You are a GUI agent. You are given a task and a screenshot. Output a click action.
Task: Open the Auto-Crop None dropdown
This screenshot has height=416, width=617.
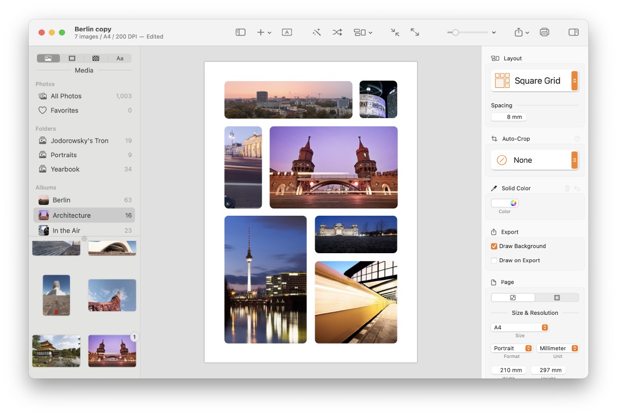[535, 160]
